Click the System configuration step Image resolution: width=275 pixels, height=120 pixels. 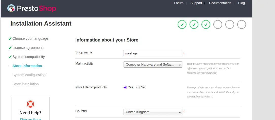coord(29,75)
